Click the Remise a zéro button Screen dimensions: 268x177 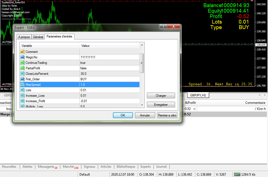167,115
